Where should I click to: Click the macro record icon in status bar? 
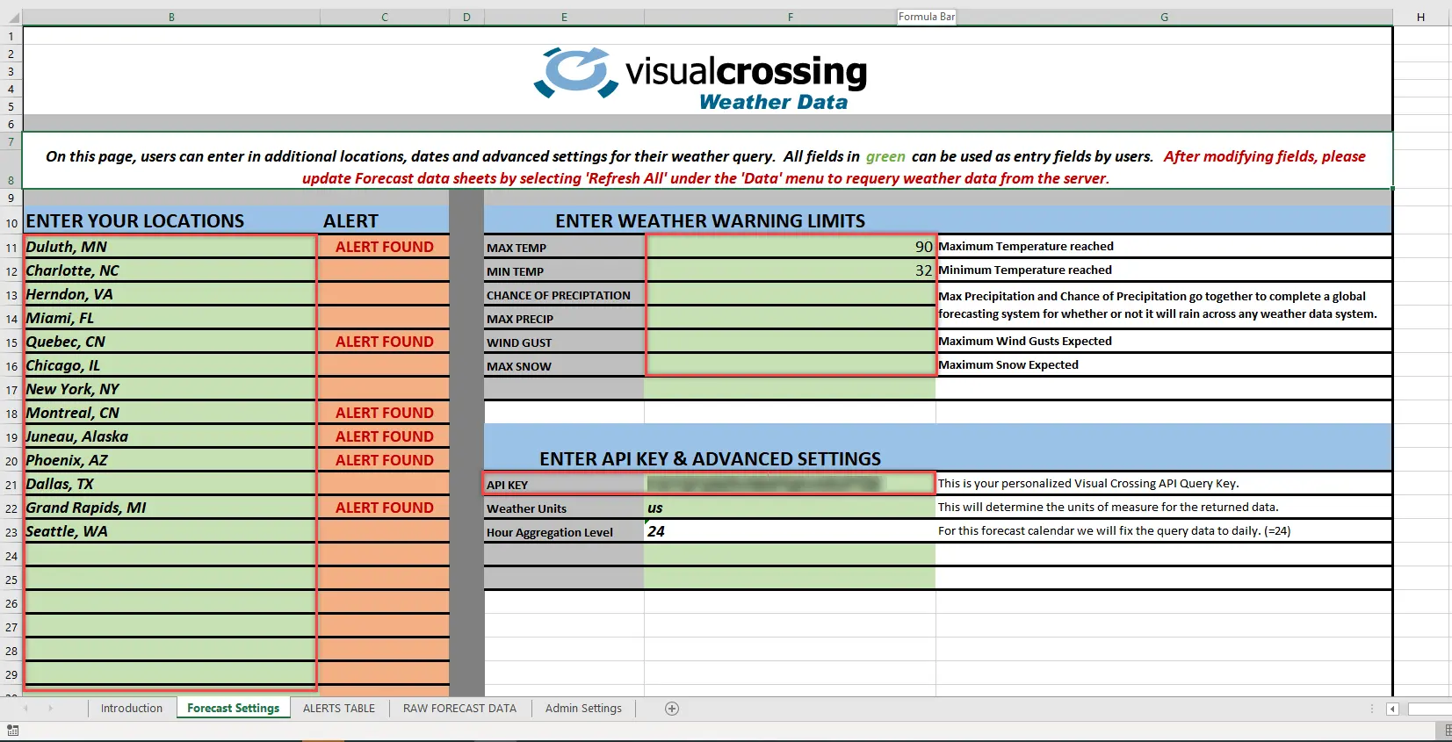[12, 731]
